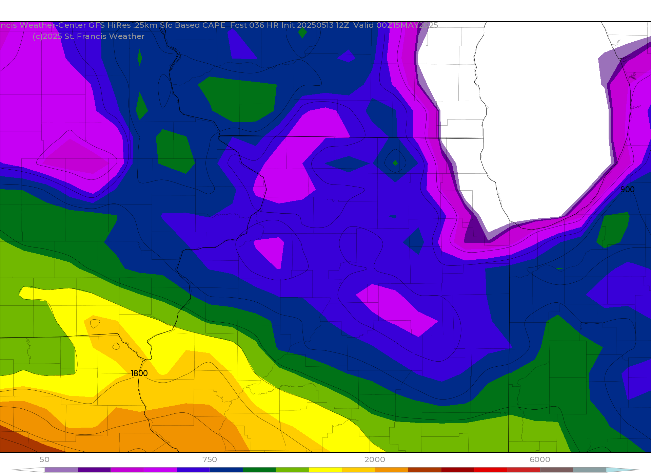Select the light green legend swatch

point(292,470)
